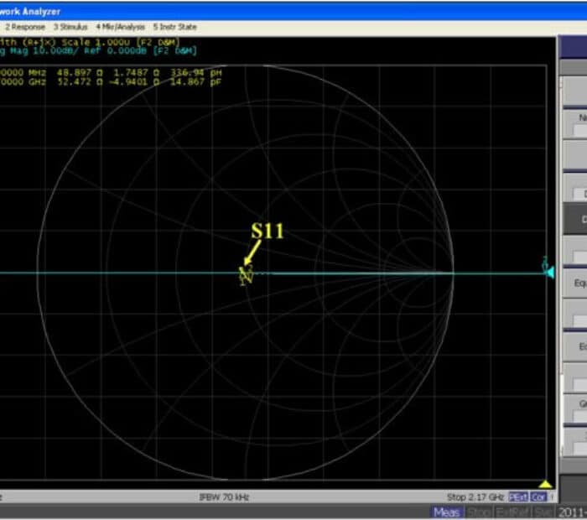Screen dimensions: 587x520
Task: Click the cyan reference position triangle
Action: (548, 273)
